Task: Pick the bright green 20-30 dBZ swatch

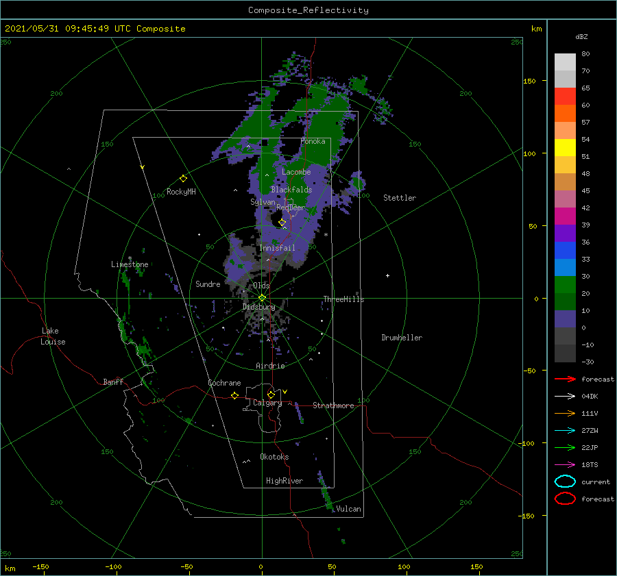Action: coord(565,285)
